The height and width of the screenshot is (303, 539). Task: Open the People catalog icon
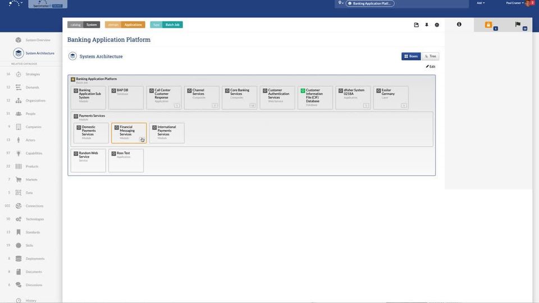(x=19, y=114)
